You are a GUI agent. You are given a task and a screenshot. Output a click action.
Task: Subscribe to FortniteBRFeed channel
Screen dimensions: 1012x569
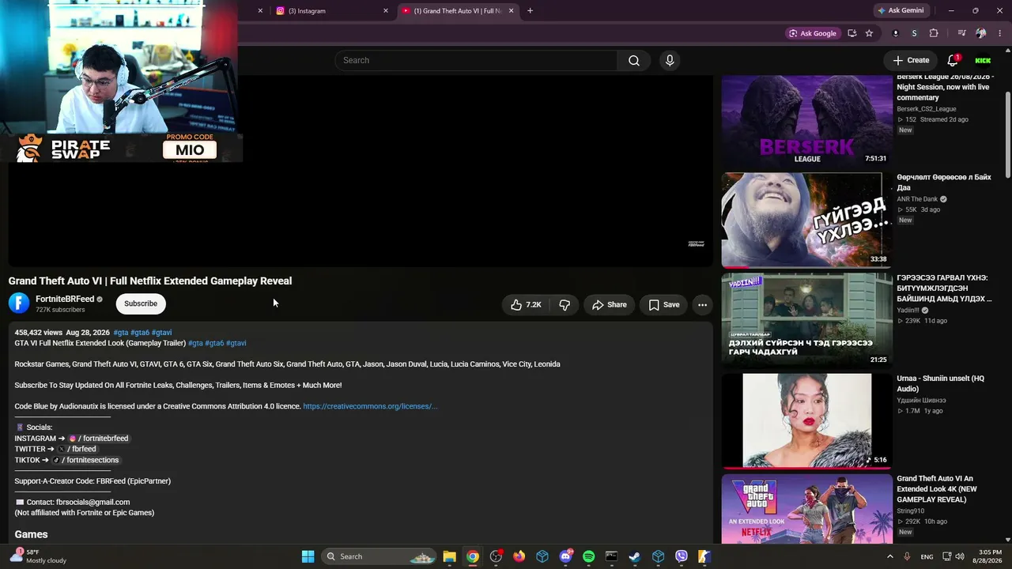(141, 303)
